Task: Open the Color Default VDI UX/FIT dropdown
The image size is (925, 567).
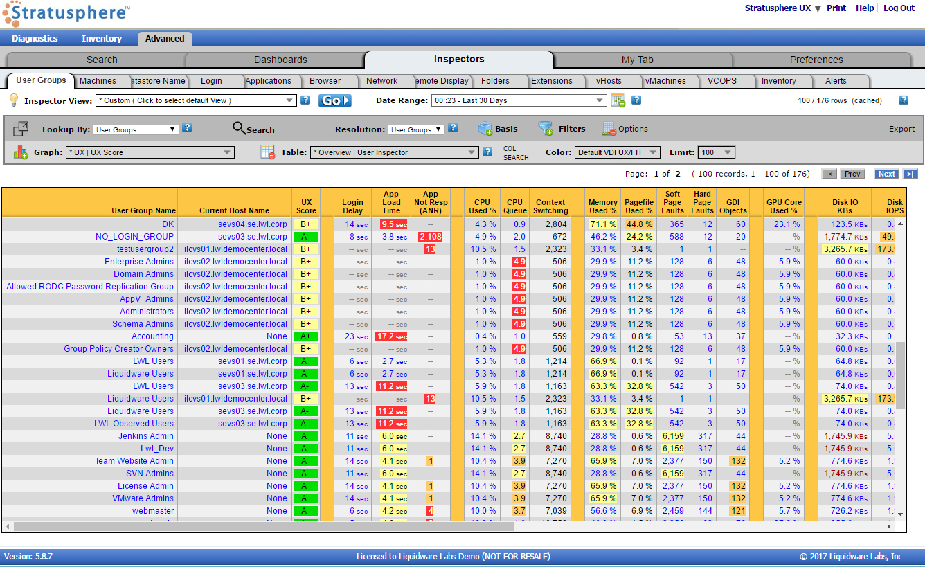Action: click(x=618, y=152)
